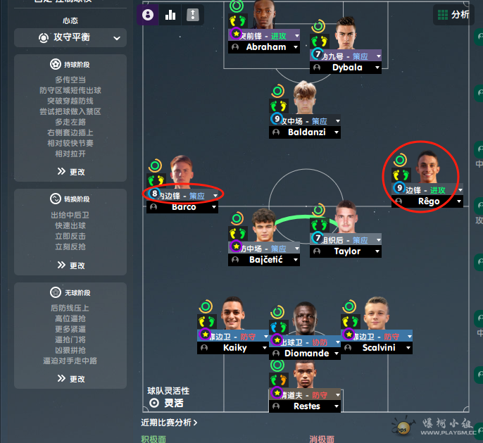Click Rêgo's condition ring icon
The width and height of the screenshot is (483, 443).
(400, 160)
